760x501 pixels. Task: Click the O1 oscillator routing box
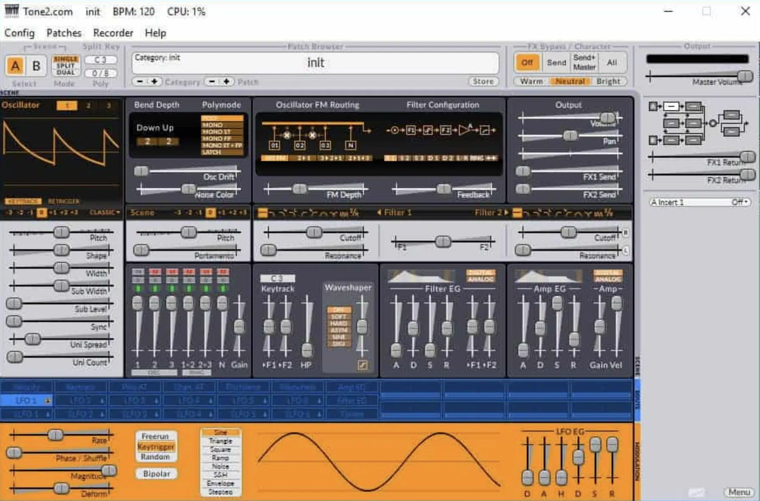coord(274,145)
